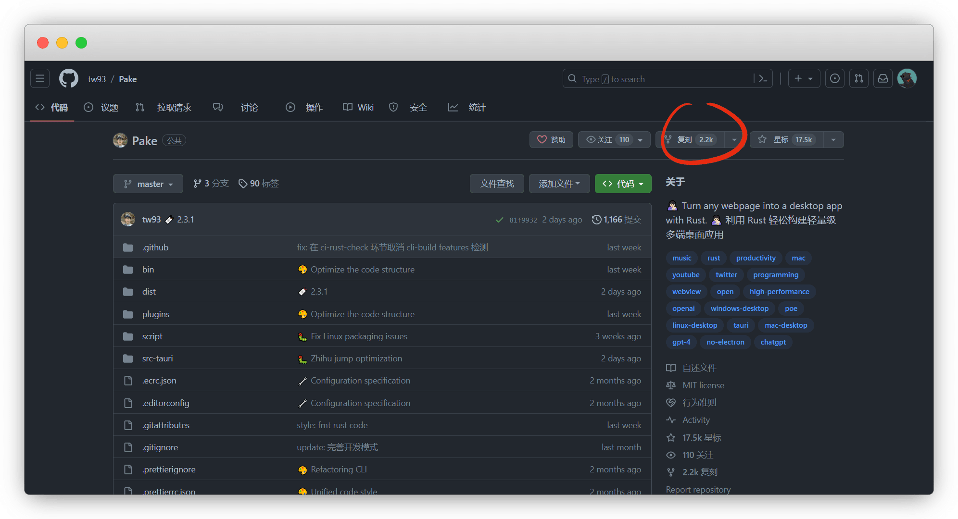Click the 文件查找 button
The height and width of the screenshot is (519, 958).
[497, 184]
